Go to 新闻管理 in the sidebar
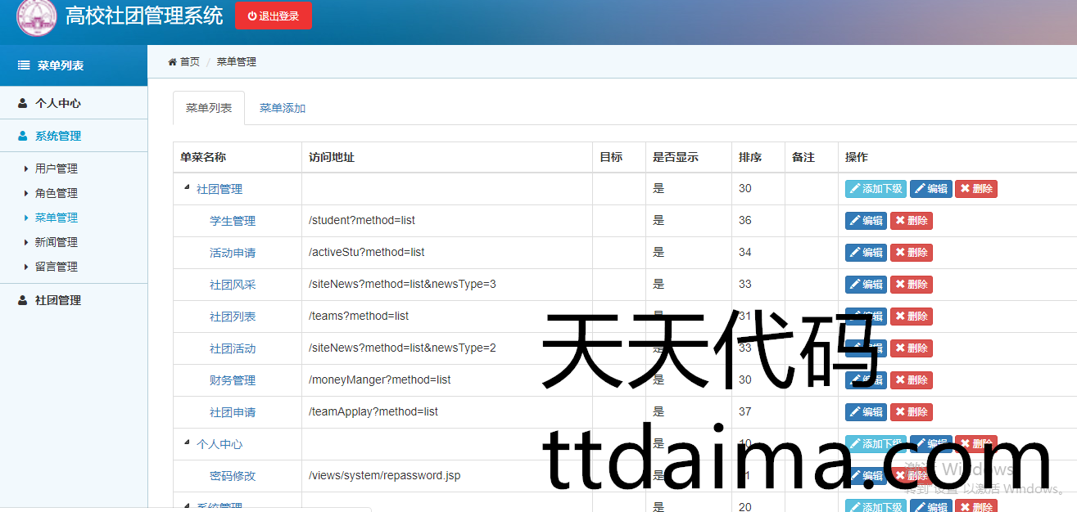The width and height of the screenshot is (1077, 512). coord(56,243)
